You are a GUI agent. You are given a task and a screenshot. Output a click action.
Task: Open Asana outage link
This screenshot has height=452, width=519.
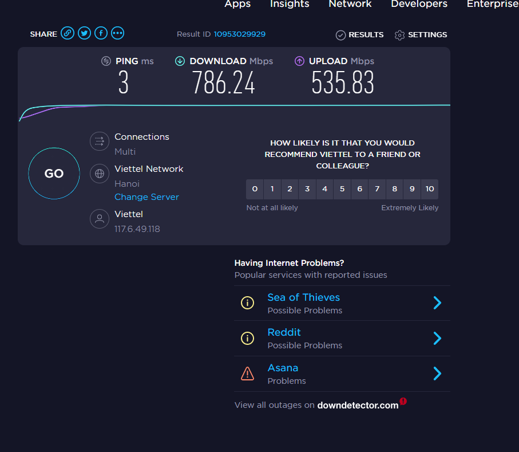point(283,368)
